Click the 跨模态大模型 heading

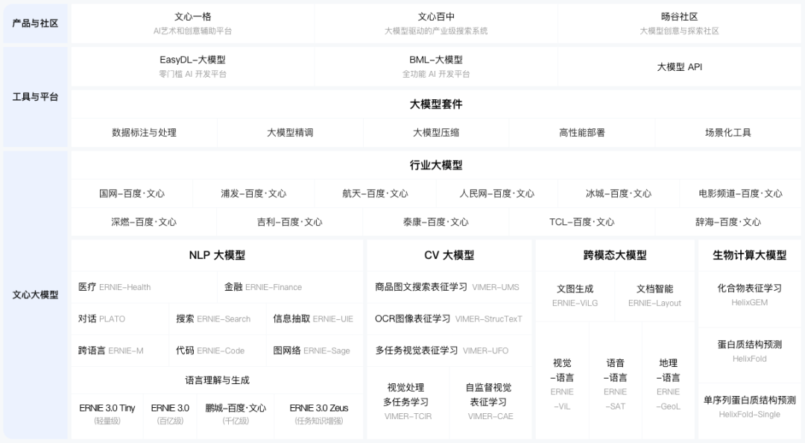point(615,255)
